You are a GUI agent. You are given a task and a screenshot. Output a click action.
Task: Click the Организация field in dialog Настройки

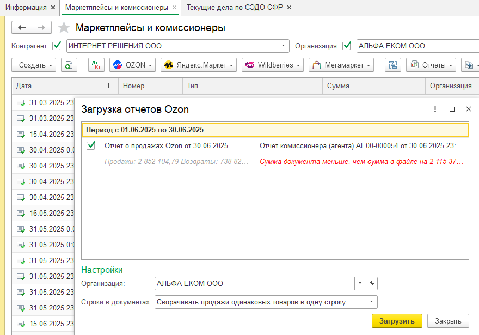point(255,283)
